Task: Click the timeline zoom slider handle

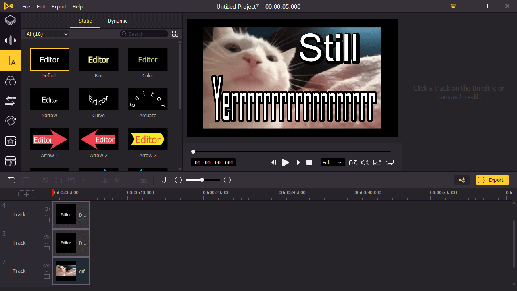Action: [x=202, y=180]
